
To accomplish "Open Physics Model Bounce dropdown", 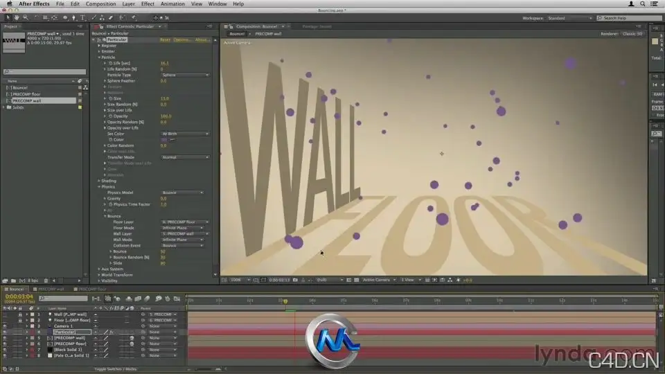I will pyautogui.click(x=183, y=193).
